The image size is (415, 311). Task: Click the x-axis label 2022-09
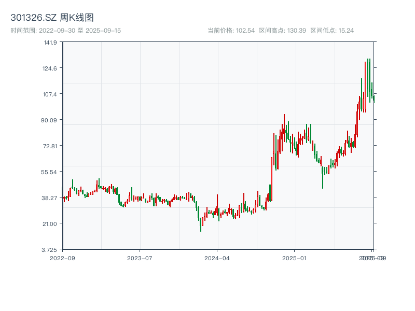(62, 258)
